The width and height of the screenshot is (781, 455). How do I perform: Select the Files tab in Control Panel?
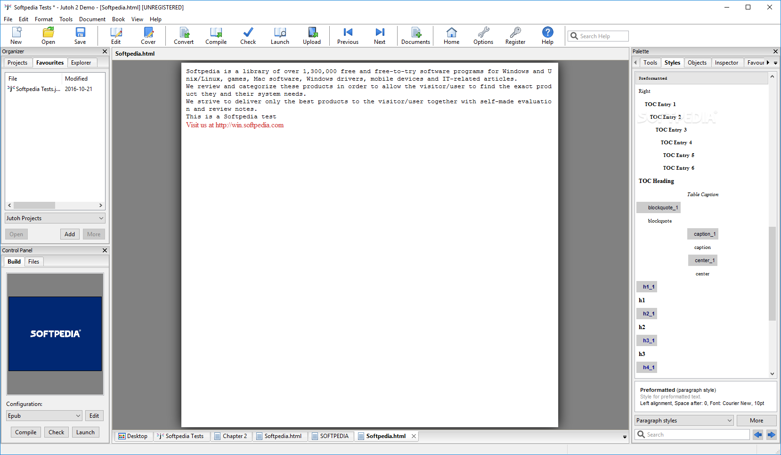[33, 262]
